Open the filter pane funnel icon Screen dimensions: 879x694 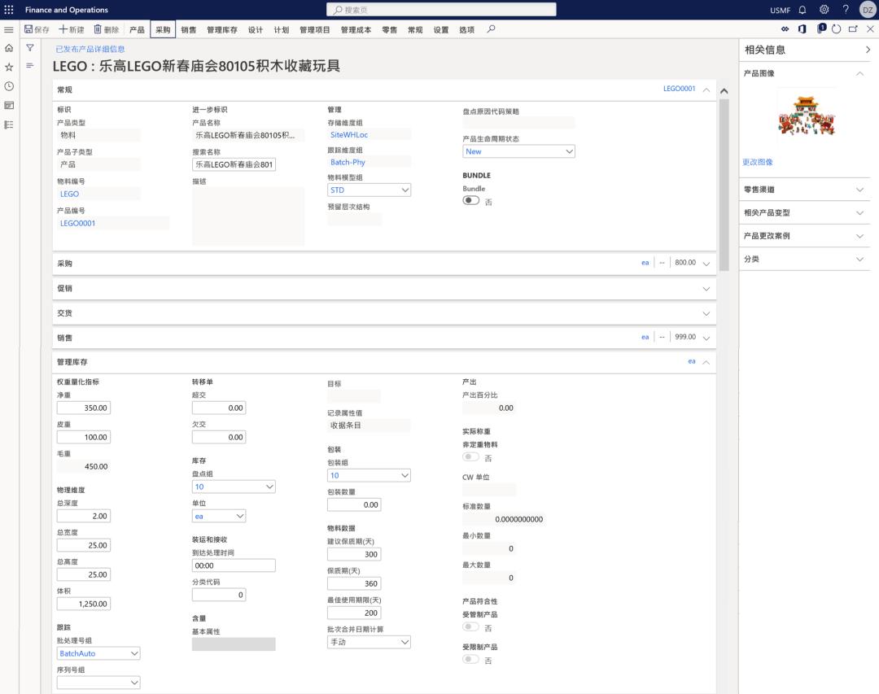coord(30,49)
